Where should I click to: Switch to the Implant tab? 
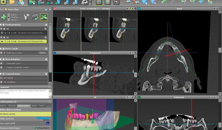point(3,106)
